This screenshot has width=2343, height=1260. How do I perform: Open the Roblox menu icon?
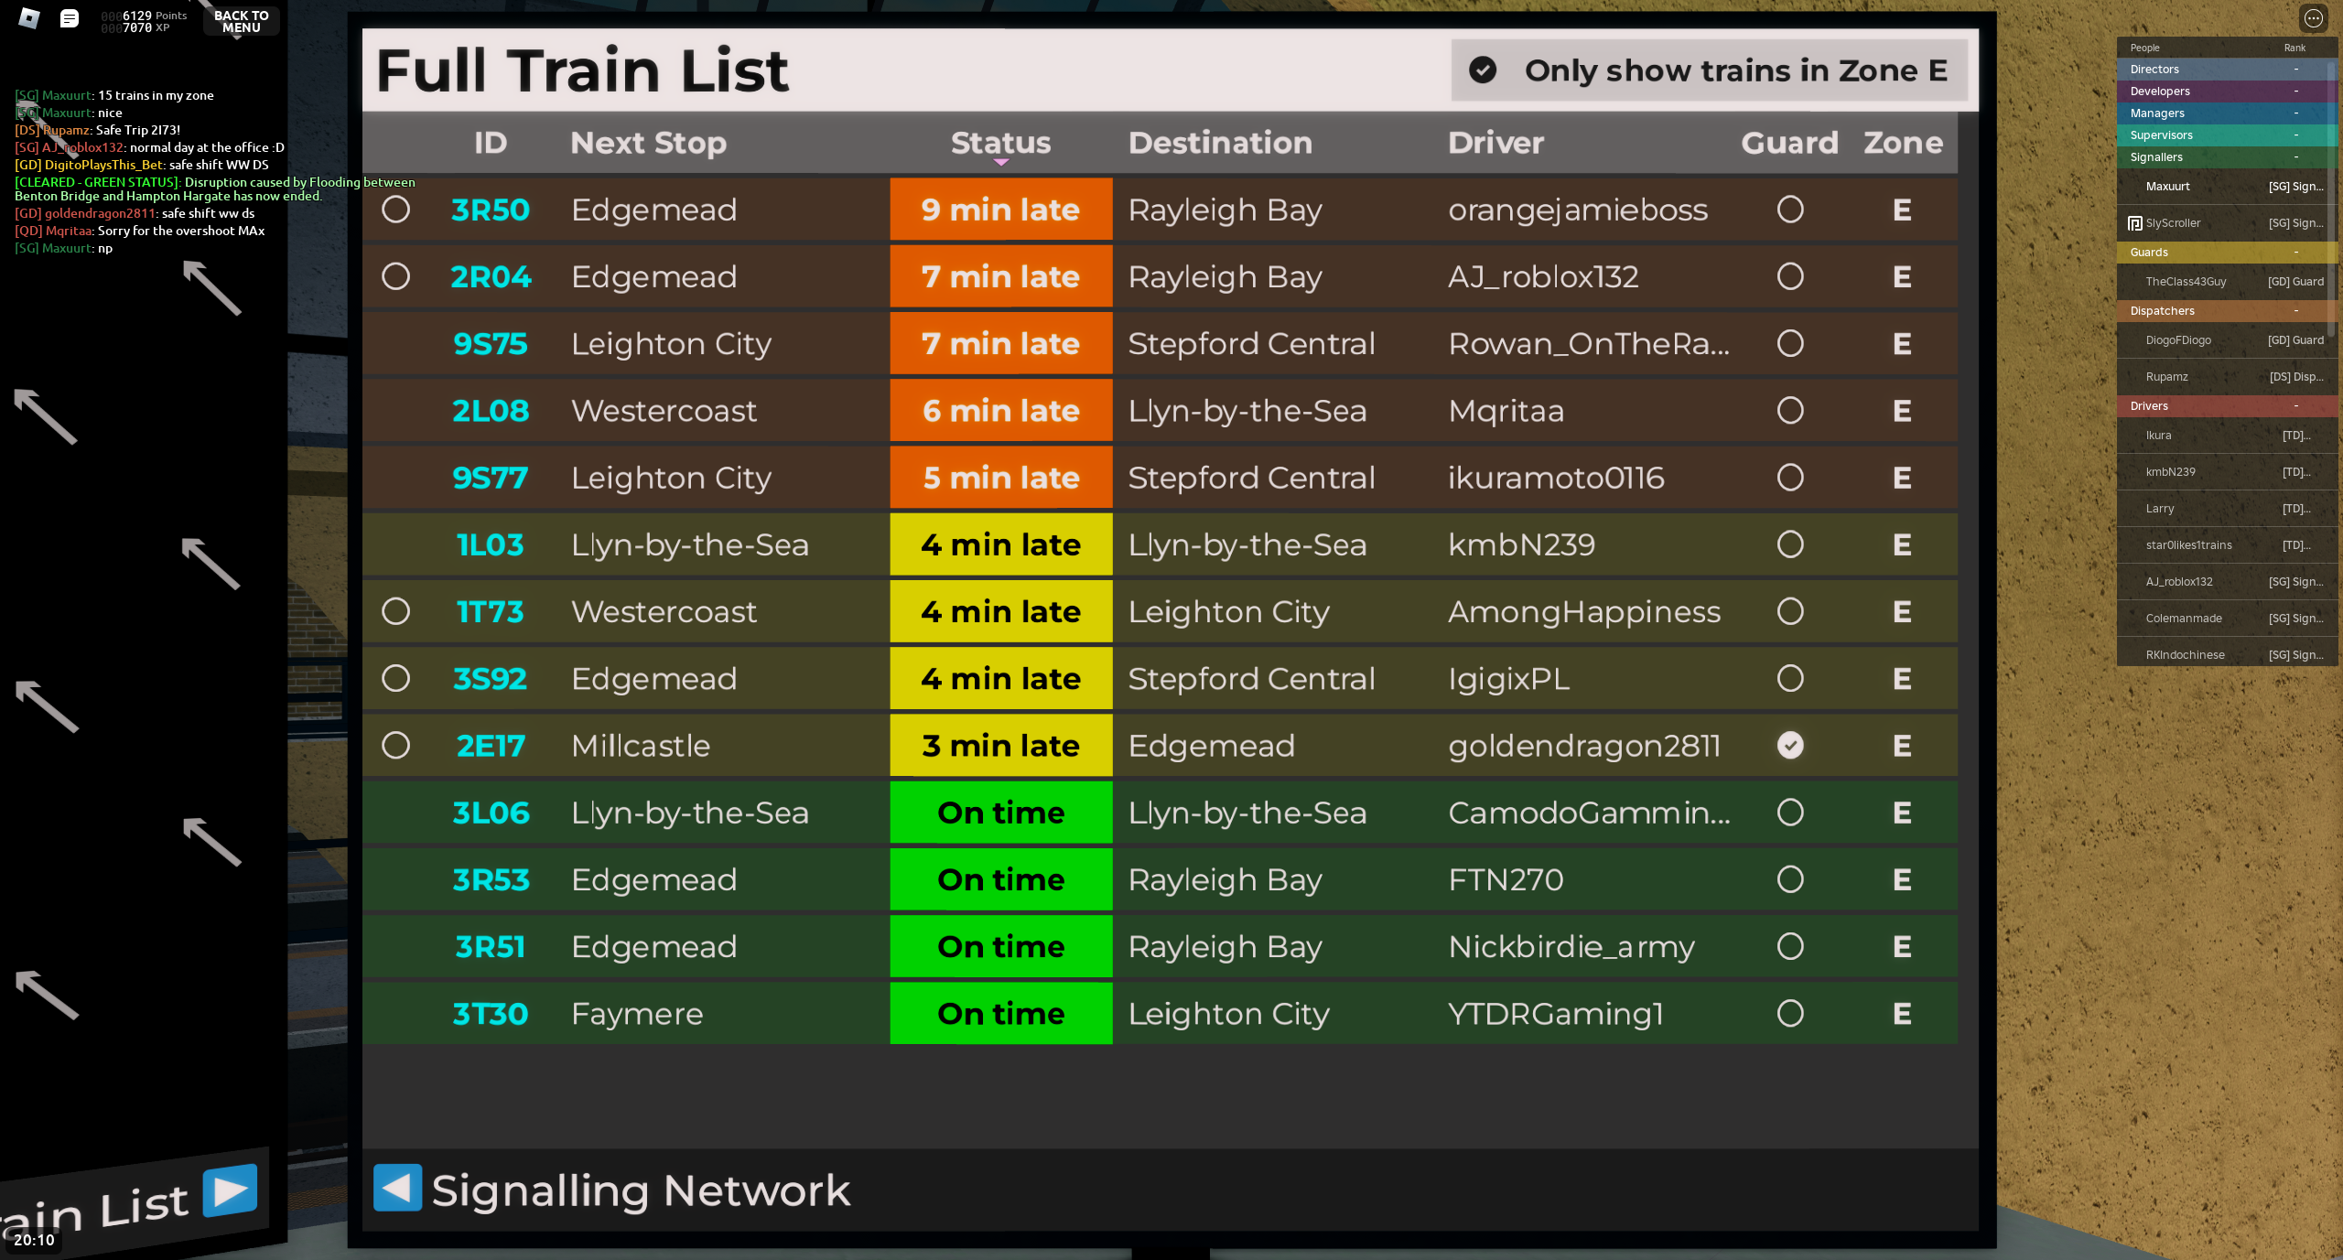coord(28,18)
